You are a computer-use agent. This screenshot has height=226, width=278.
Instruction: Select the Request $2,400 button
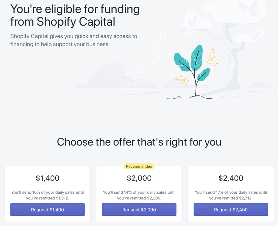point(231,209)
